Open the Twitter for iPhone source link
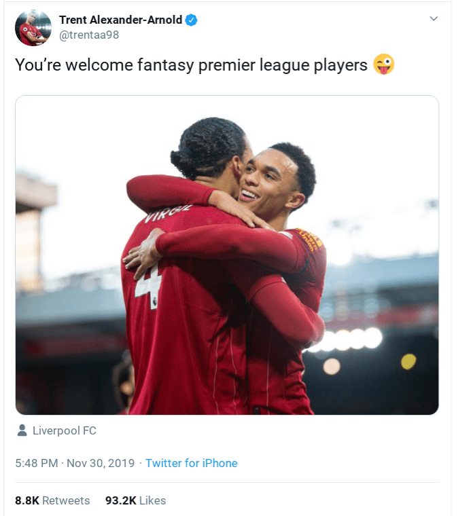Viewport: 473px width, 516px height. coord(191,463)
